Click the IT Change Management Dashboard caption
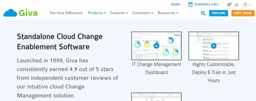256x101 pixels. click(156, 68)
